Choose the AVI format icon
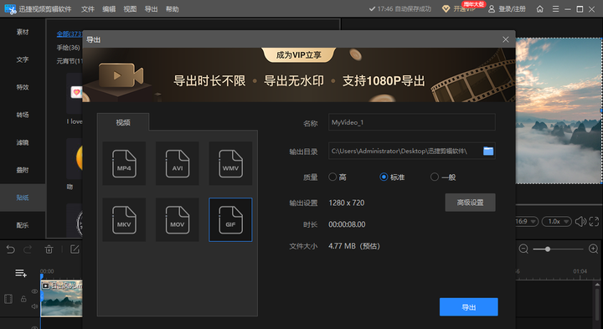The height and width of the screenshot is (329, 603). click(178, 163)
